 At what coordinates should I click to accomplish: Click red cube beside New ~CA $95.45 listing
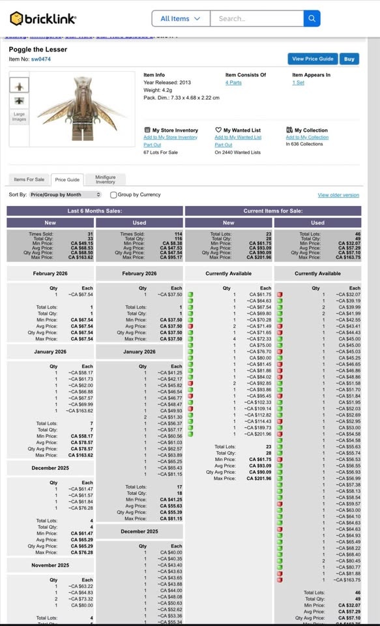(x=190, y=396)
